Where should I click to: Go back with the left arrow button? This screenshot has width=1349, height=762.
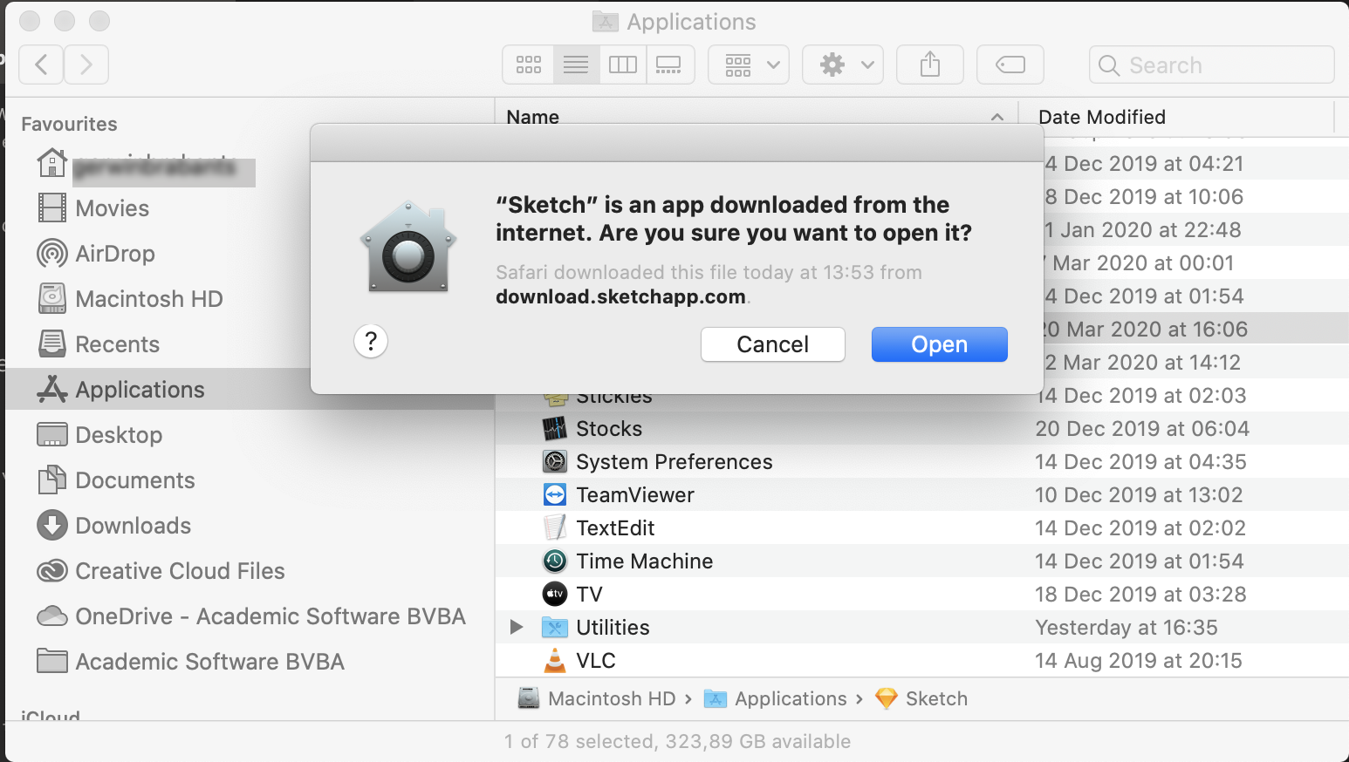coord(41,65)
